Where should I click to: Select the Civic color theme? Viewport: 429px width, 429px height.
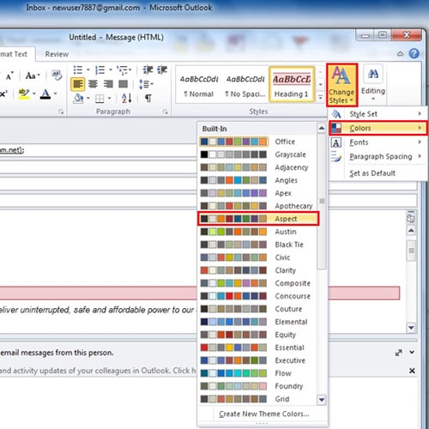(x=257, y=257)
